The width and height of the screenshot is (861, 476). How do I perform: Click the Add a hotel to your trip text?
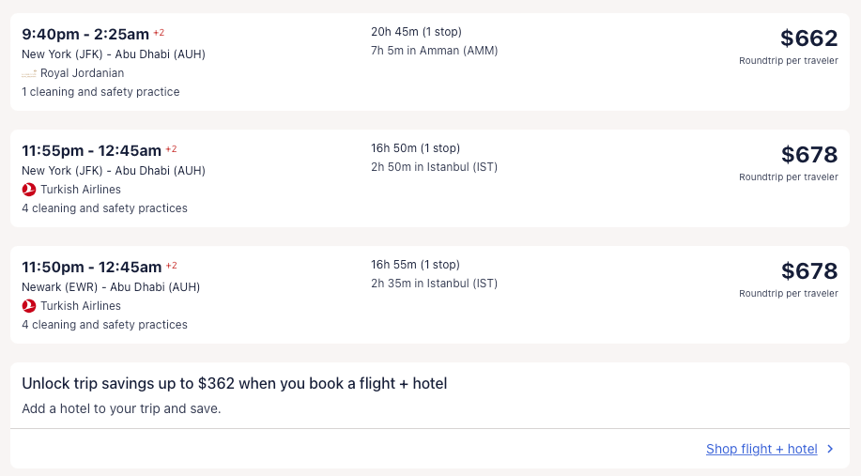pos(121,409)
